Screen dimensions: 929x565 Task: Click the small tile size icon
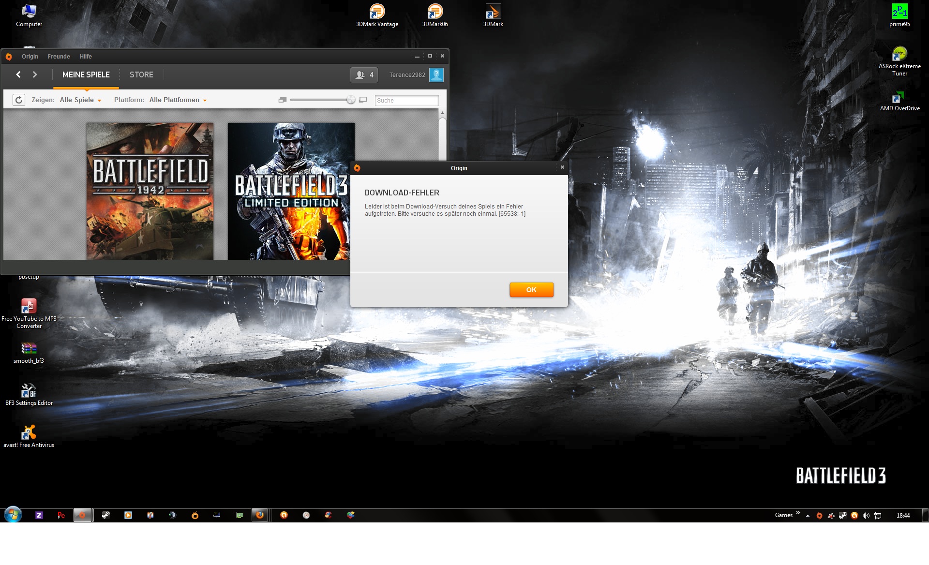(283, 100)
